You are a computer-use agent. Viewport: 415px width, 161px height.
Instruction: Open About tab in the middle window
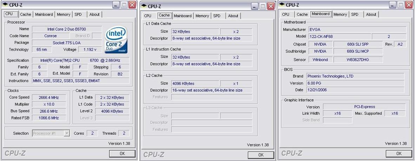tap(233, 16)
